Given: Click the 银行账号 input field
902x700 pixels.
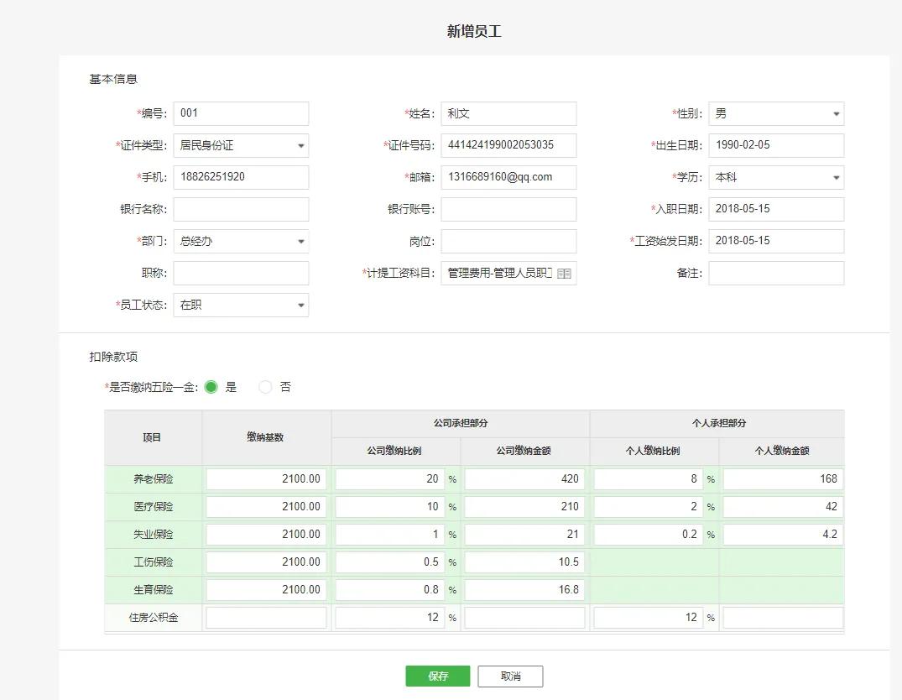Looking at the screenshot, I should 508,209.
